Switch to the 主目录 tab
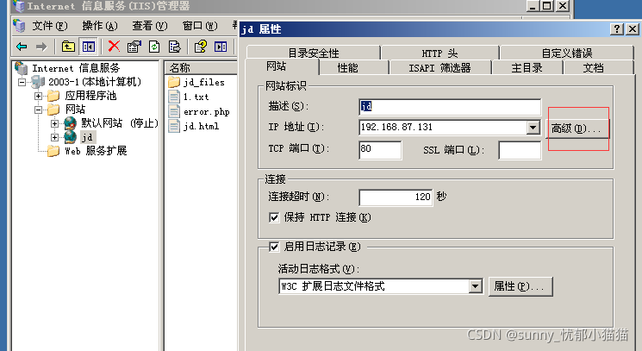This screenshot has width=642, height=351. click(x=527, y=68)
